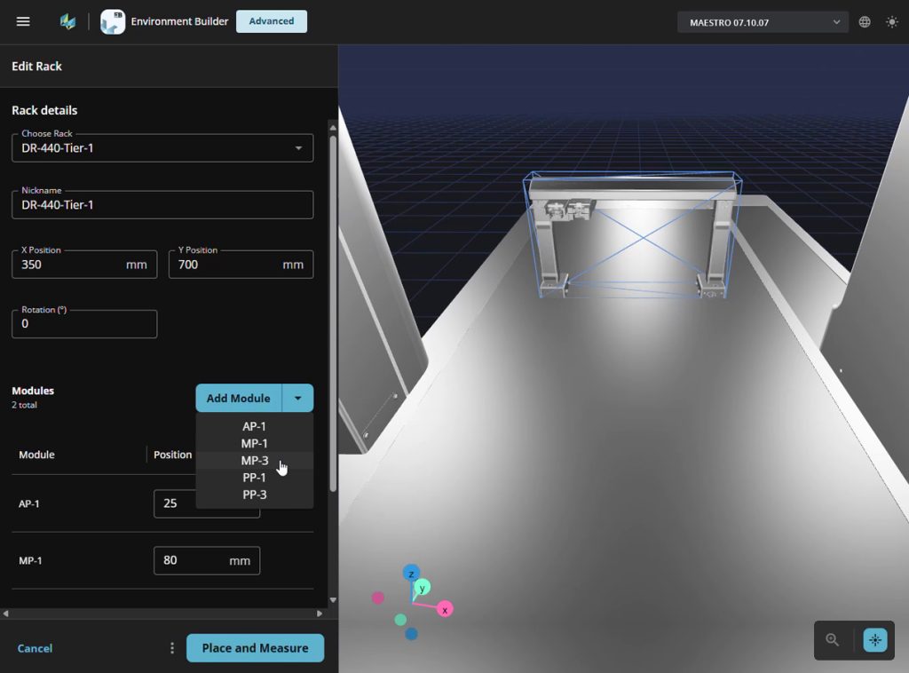The height and width of the screenshot is (673, 909).
Task: Expand the MAESTRO 07.10.07 version dropdown
Action: point(762,20)
